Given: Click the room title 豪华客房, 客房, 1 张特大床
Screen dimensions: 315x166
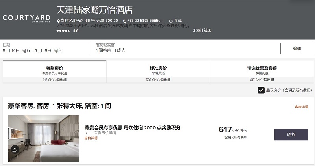Looking at the screenshot, I should point(59,106).
